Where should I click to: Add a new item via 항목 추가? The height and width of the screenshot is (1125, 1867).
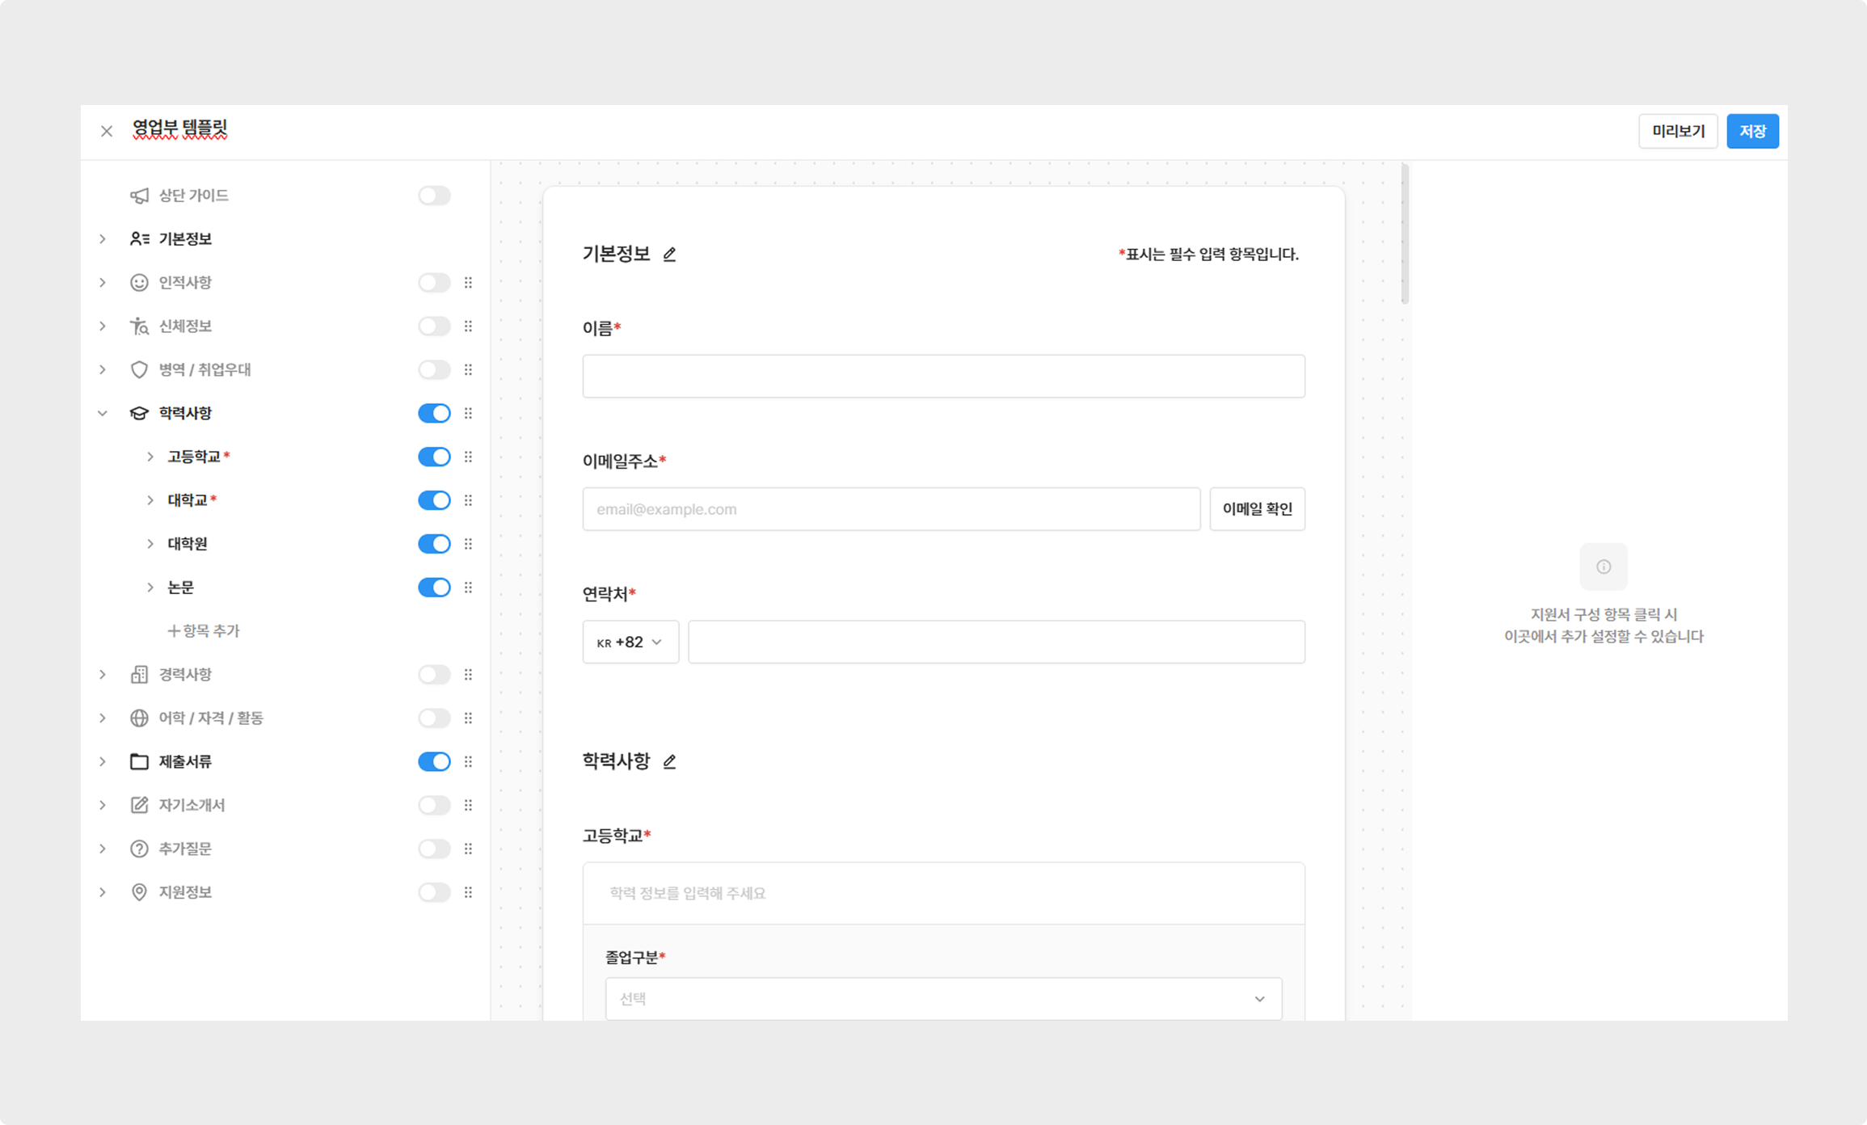(204, 631)
